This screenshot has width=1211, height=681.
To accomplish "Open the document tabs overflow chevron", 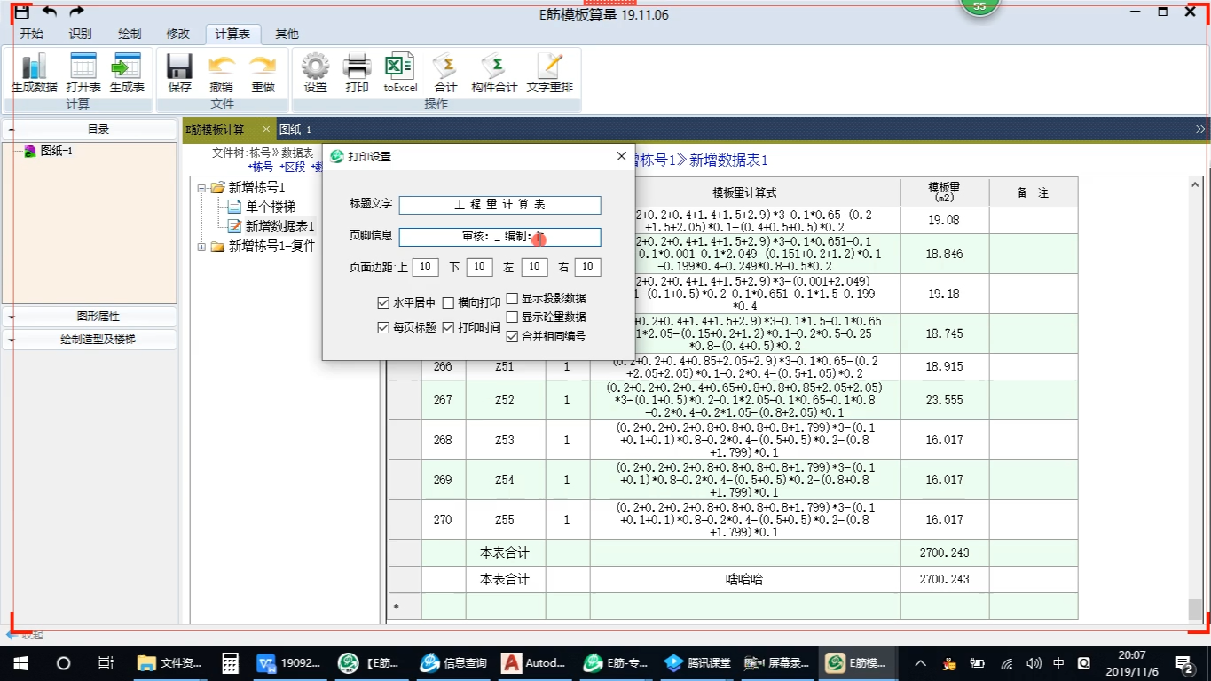I will tap(1200, 129).
